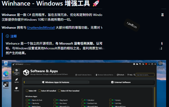Click the Manage Windows Packages subtitle text

[49, 74]
